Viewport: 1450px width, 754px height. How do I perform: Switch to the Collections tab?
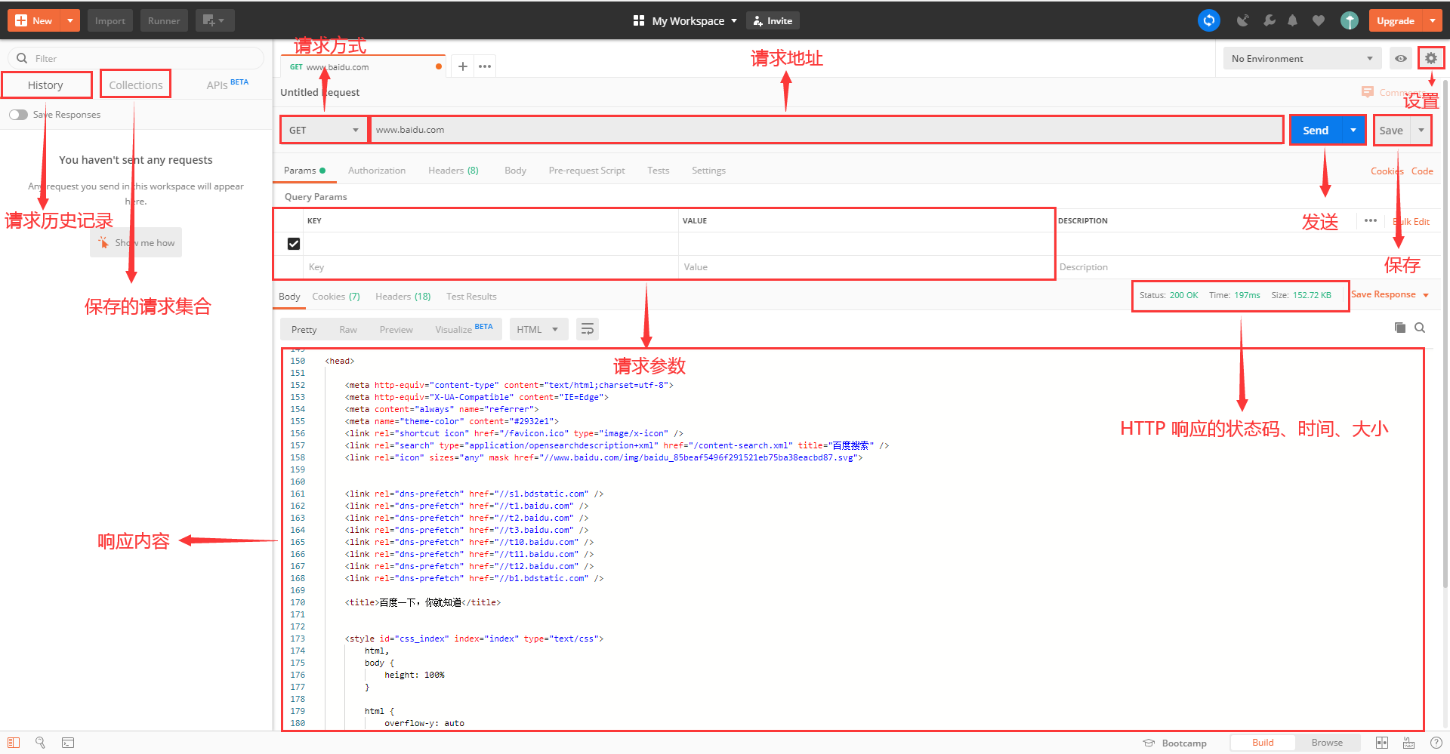tap(136, 85)
